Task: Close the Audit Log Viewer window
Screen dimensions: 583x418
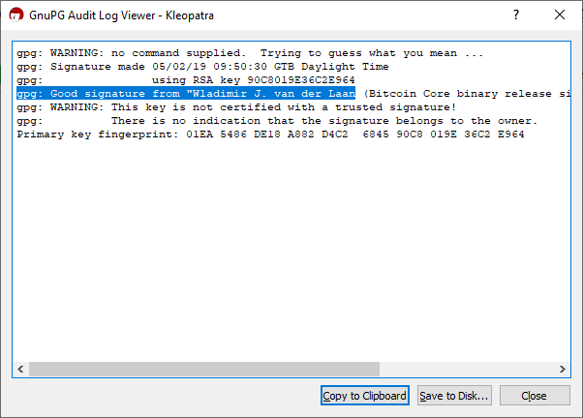Action: pyautogui.click(x=560, y=15)
